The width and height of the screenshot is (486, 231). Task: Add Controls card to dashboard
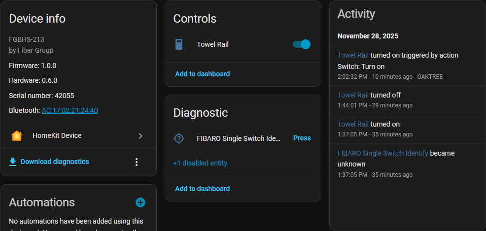pos(202,74)
